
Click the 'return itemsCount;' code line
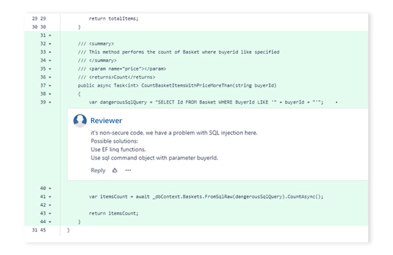[x=113, y=213]
